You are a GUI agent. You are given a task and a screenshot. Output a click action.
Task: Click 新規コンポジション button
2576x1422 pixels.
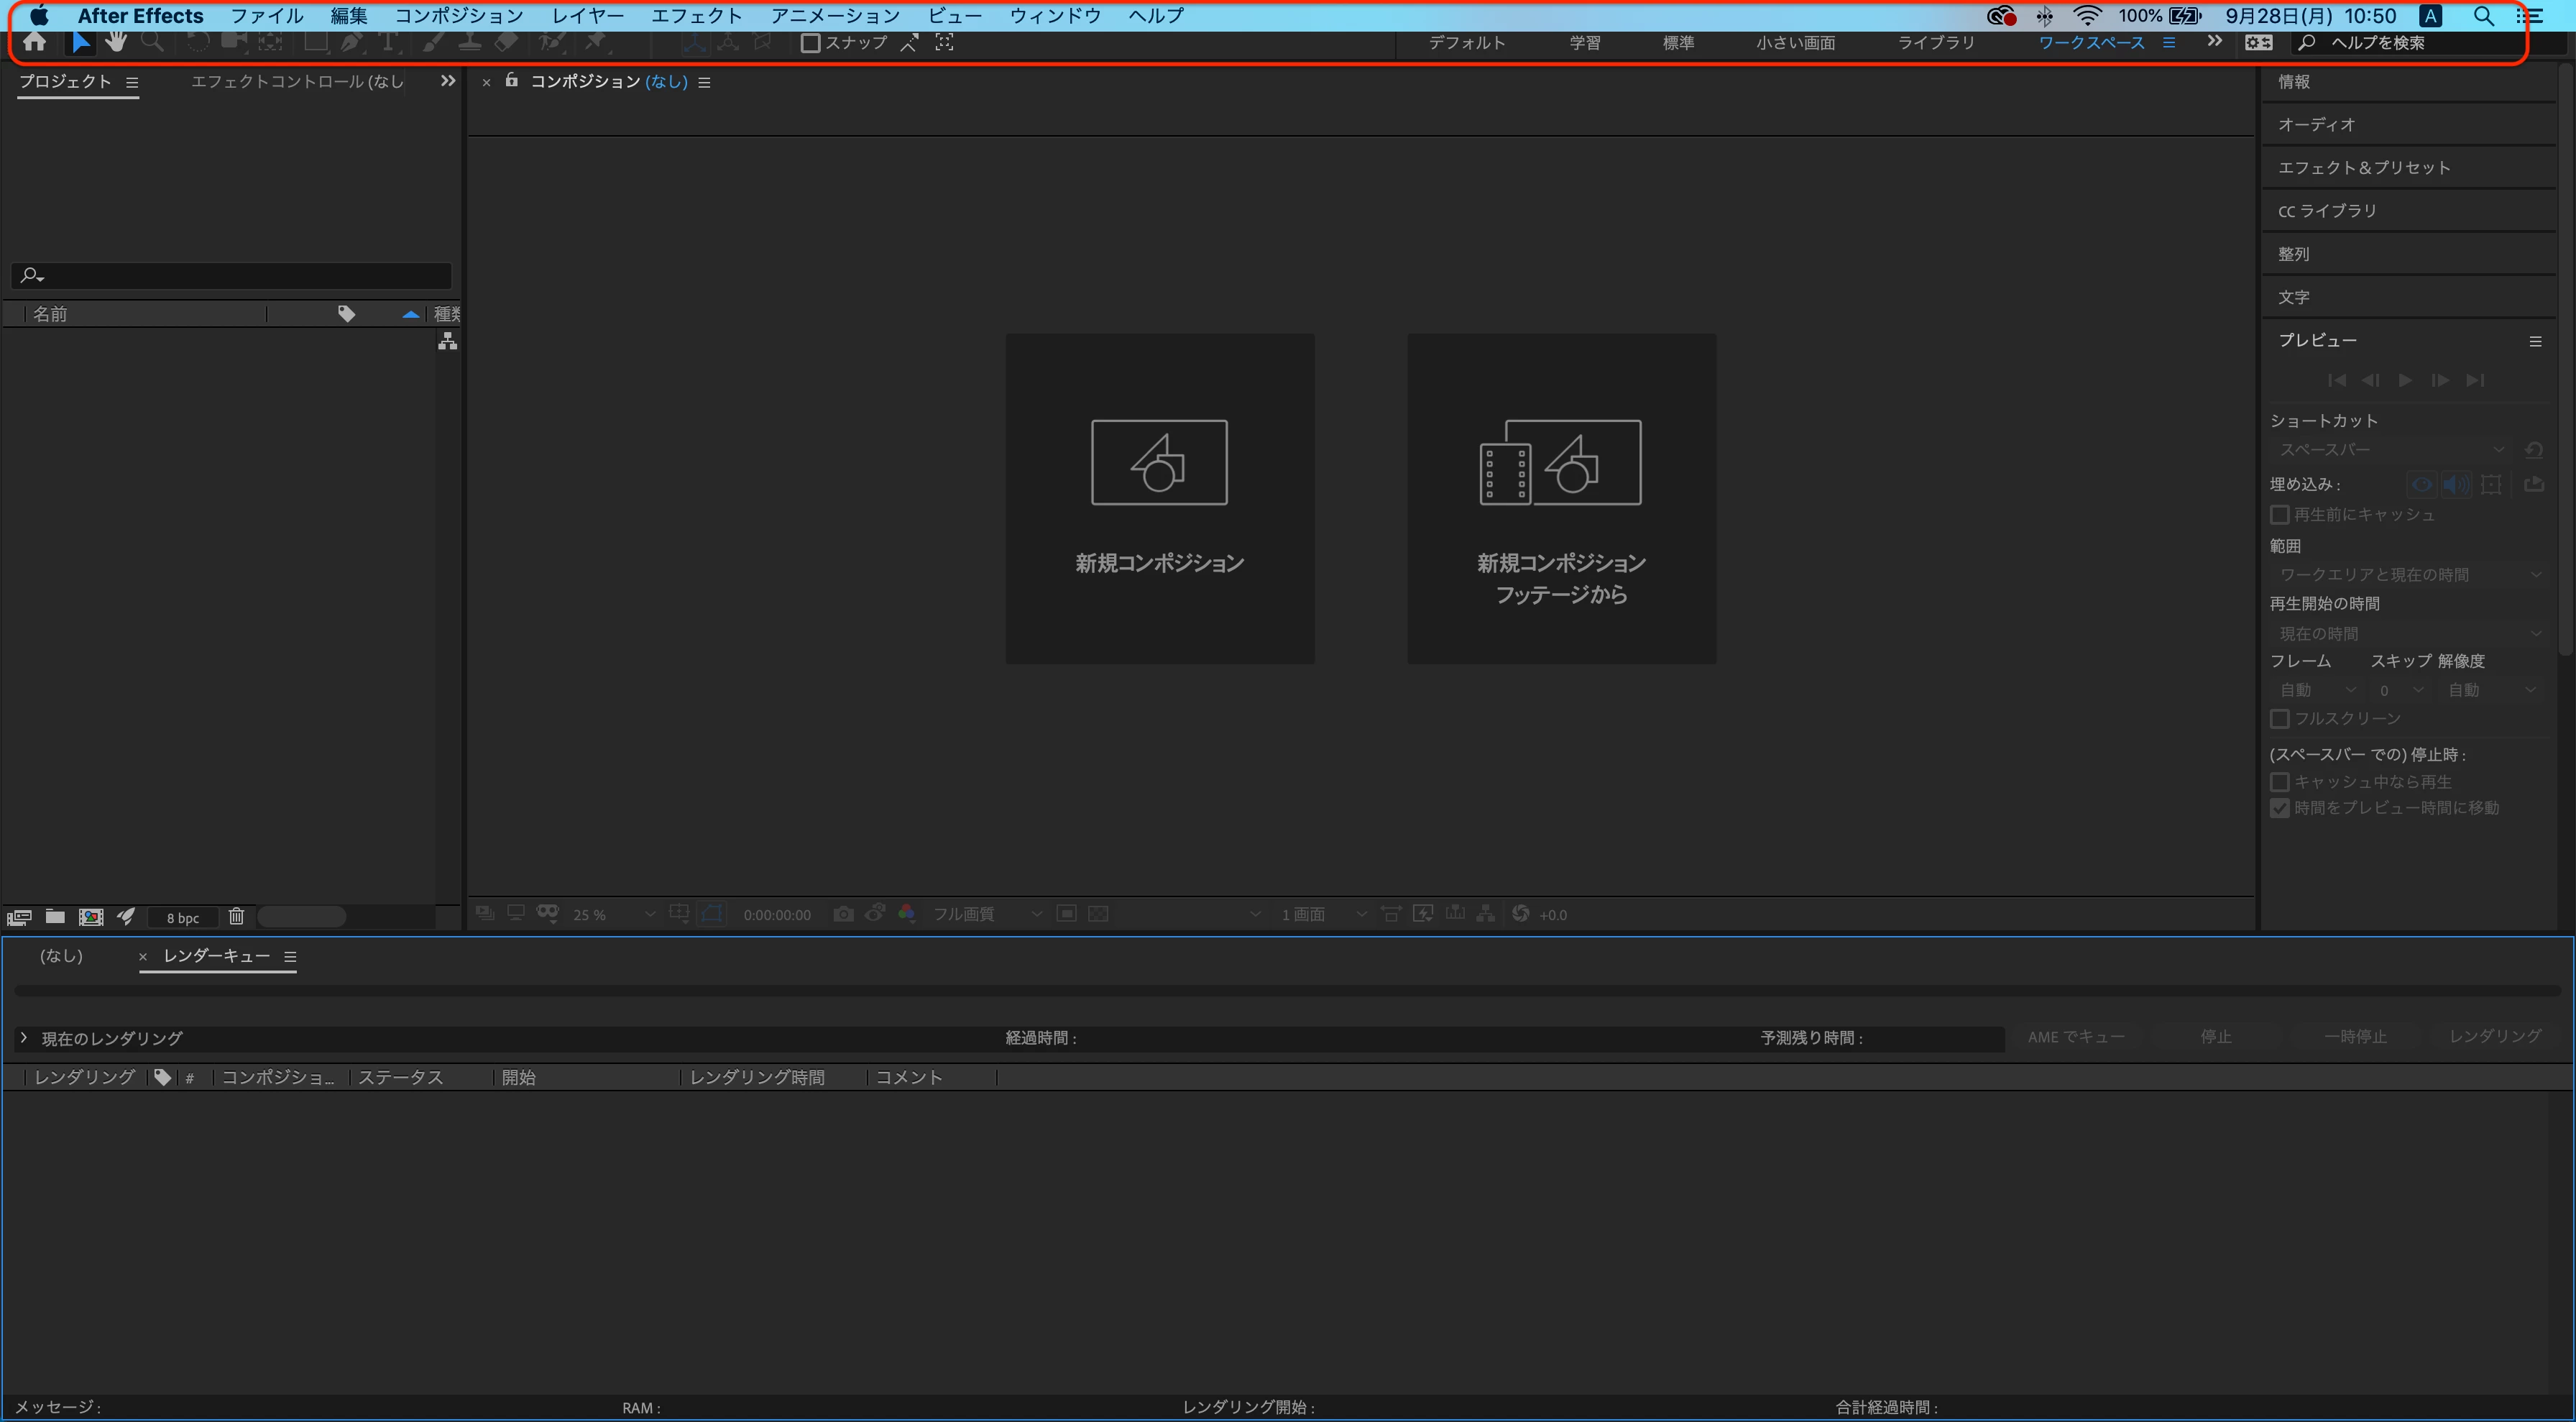click(1159, 498)
